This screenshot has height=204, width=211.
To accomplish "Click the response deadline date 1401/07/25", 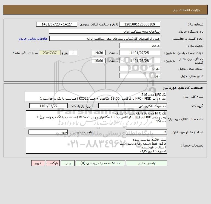I will (140, 53).
